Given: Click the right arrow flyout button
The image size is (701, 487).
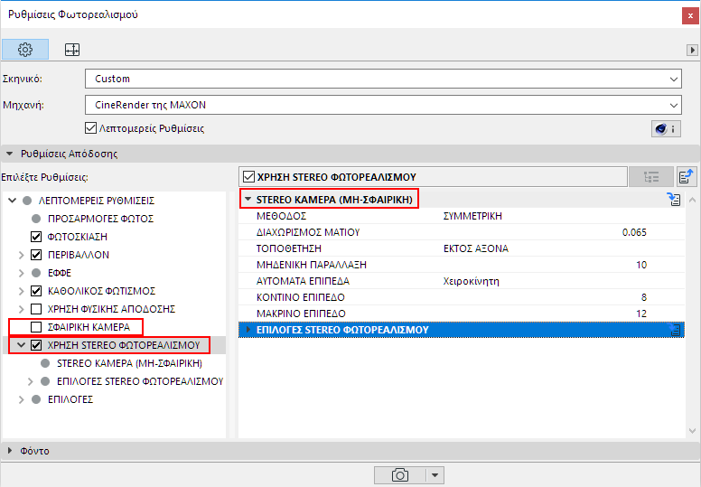Looking at the screenshot, I should click(692, 50).
